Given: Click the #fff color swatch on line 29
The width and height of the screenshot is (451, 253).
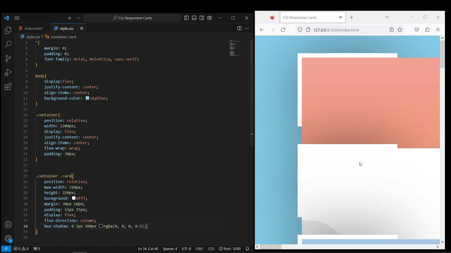Looking at the screenshot, I should [74, 198].
